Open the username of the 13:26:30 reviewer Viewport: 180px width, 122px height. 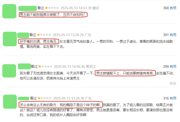tap(24, 98)
